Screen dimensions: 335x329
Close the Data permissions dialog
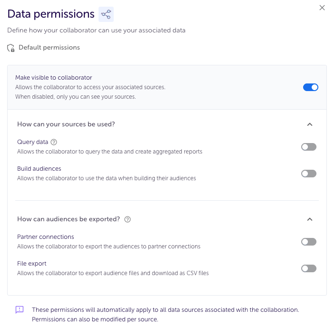click(322, 8)
